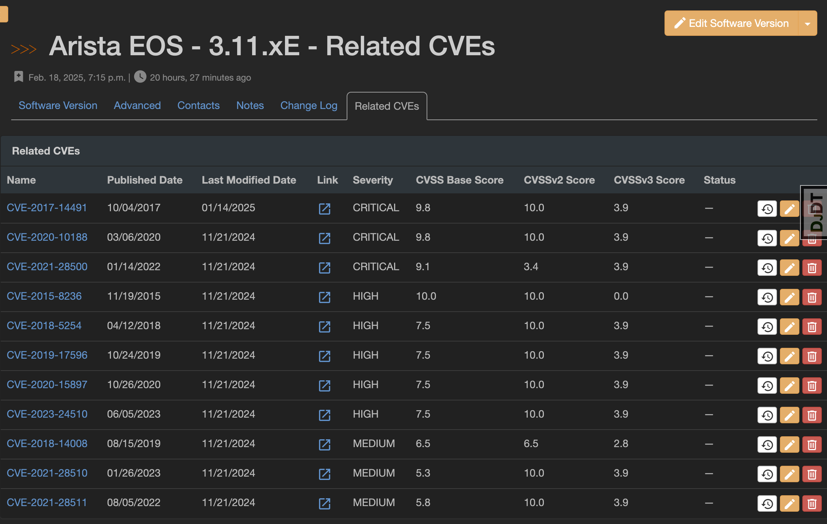Click the Severity column header
This screenshot has width=827, height=524.
tap(372, 180)
